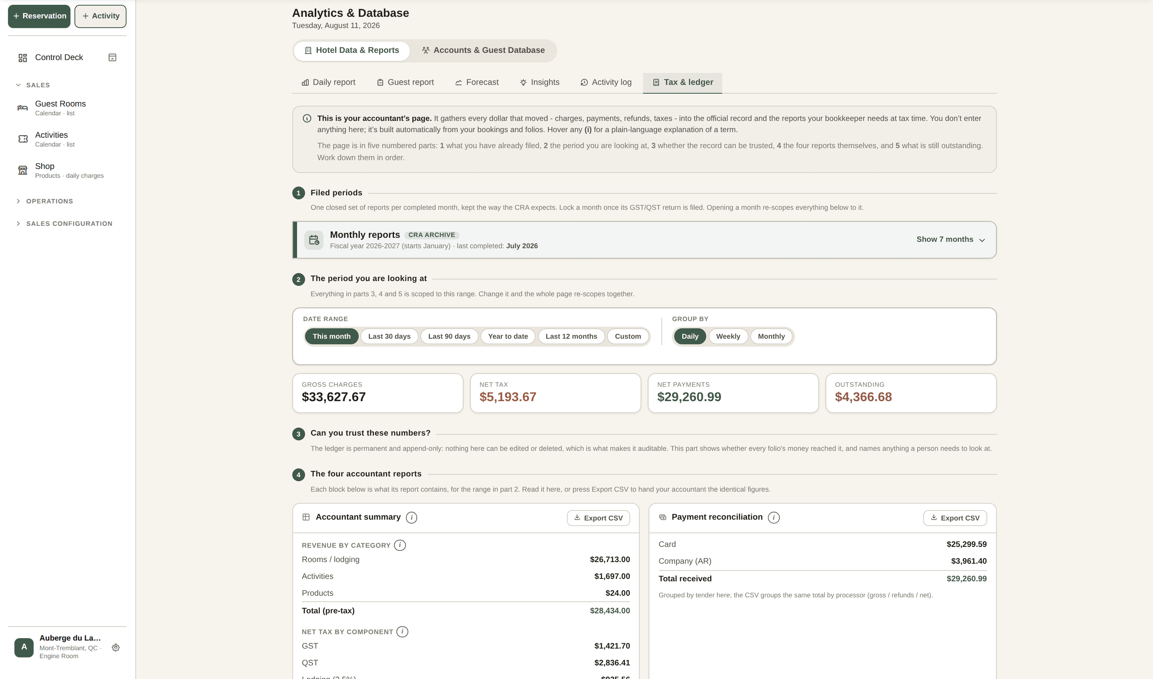Click info icon beside Net tax by component
The height and width of the screenshot is (679, 1153).
[x=402, y=631]
